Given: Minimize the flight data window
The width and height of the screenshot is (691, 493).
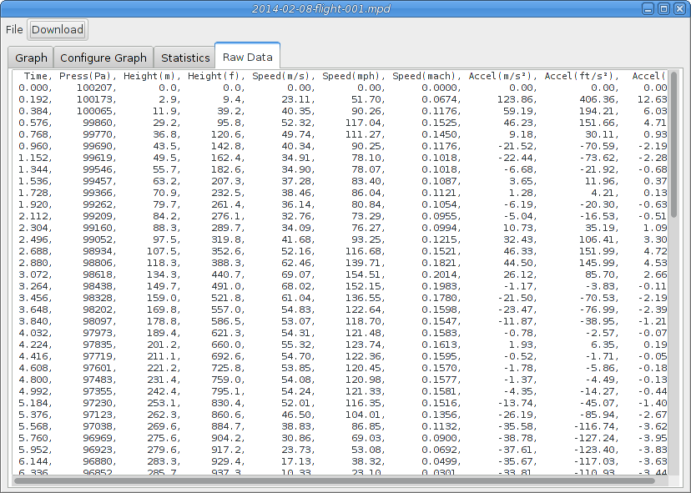Looking at the screenshot, I should (648, 8).
